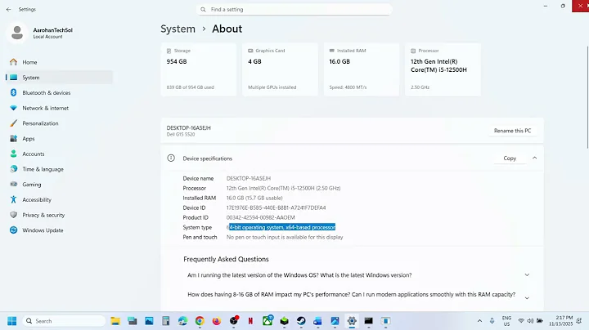Show hidden system tray icons

pyautogui.click(x=479, y=321)
